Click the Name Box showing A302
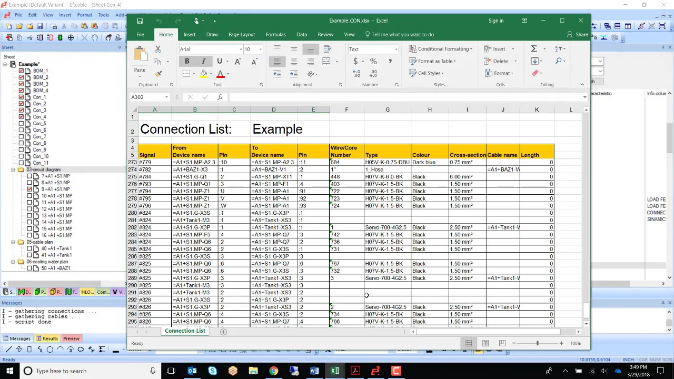This screenshot has width=674, height=379. (147, 97)
